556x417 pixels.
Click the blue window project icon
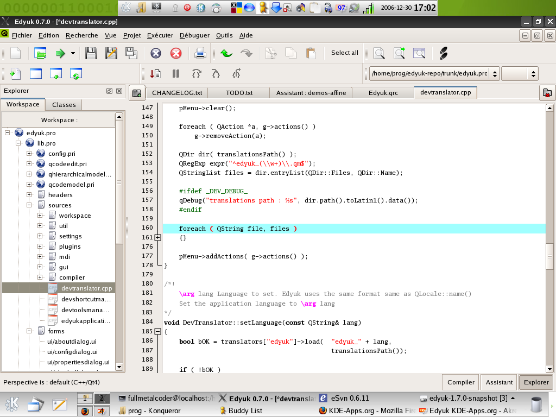[x=35, y=74]
